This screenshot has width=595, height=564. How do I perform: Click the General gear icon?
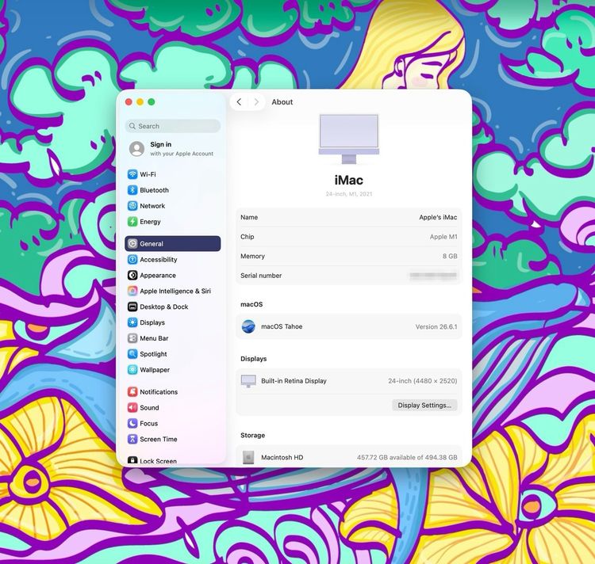(x=132, y=243)
